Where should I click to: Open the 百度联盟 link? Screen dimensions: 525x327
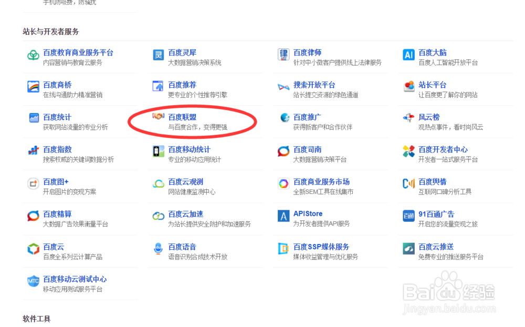coord(182,117)
